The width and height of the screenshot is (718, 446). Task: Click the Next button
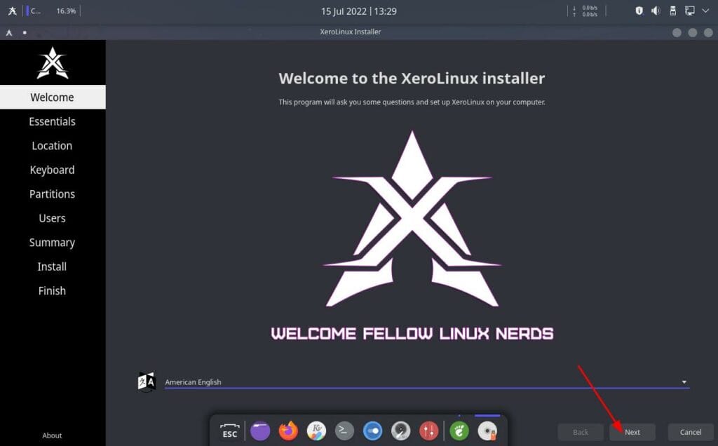(632, 432)
